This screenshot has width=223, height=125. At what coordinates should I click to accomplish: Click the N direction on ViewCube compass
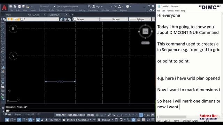[x=145, y=25]
